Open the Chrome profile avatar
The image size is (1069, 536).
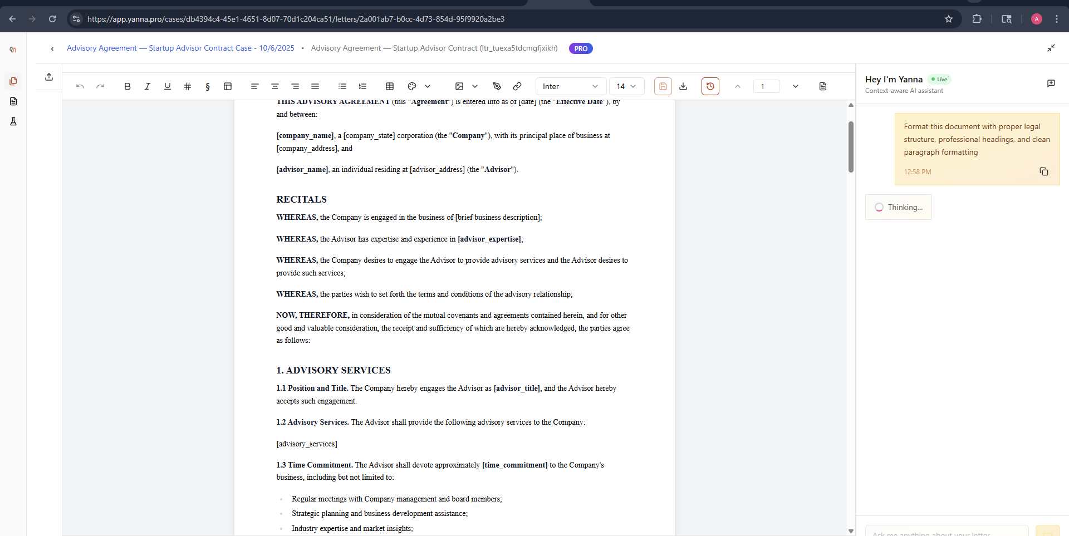coord(1037,19)
